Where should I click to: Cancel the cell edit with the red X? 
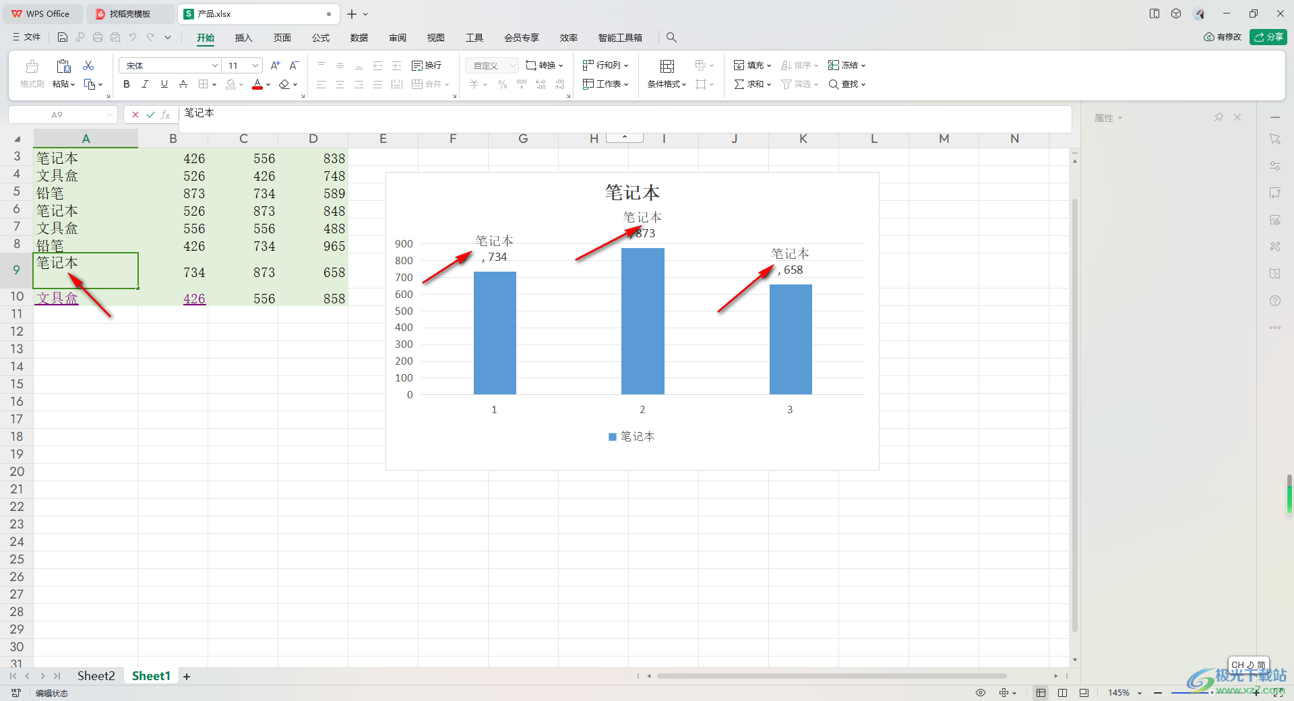pos(135,115)
